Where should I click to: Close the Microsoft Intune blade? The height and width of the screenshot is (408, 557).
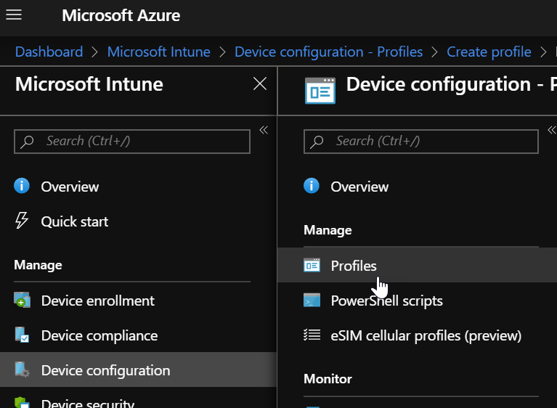pos(259,84)
